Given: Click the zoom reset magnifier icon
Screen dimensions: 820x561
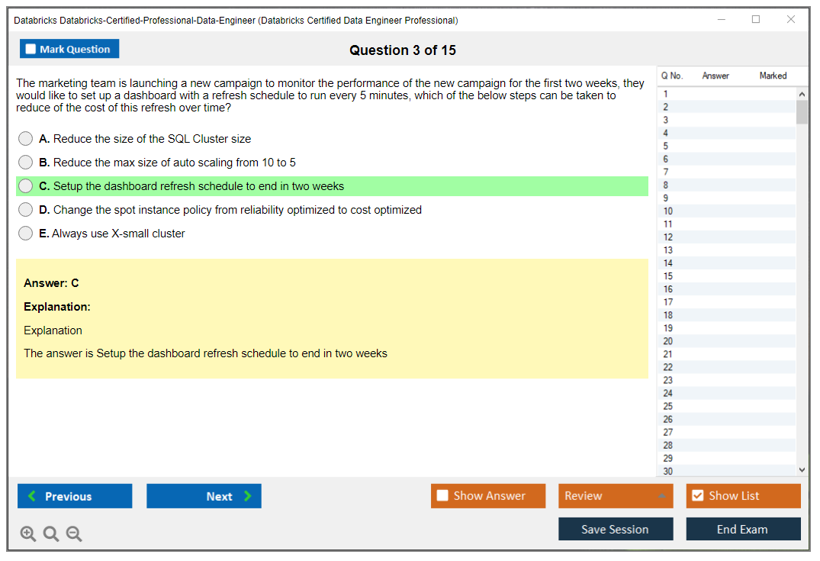Looking at the screenshot, I should 51,534.
